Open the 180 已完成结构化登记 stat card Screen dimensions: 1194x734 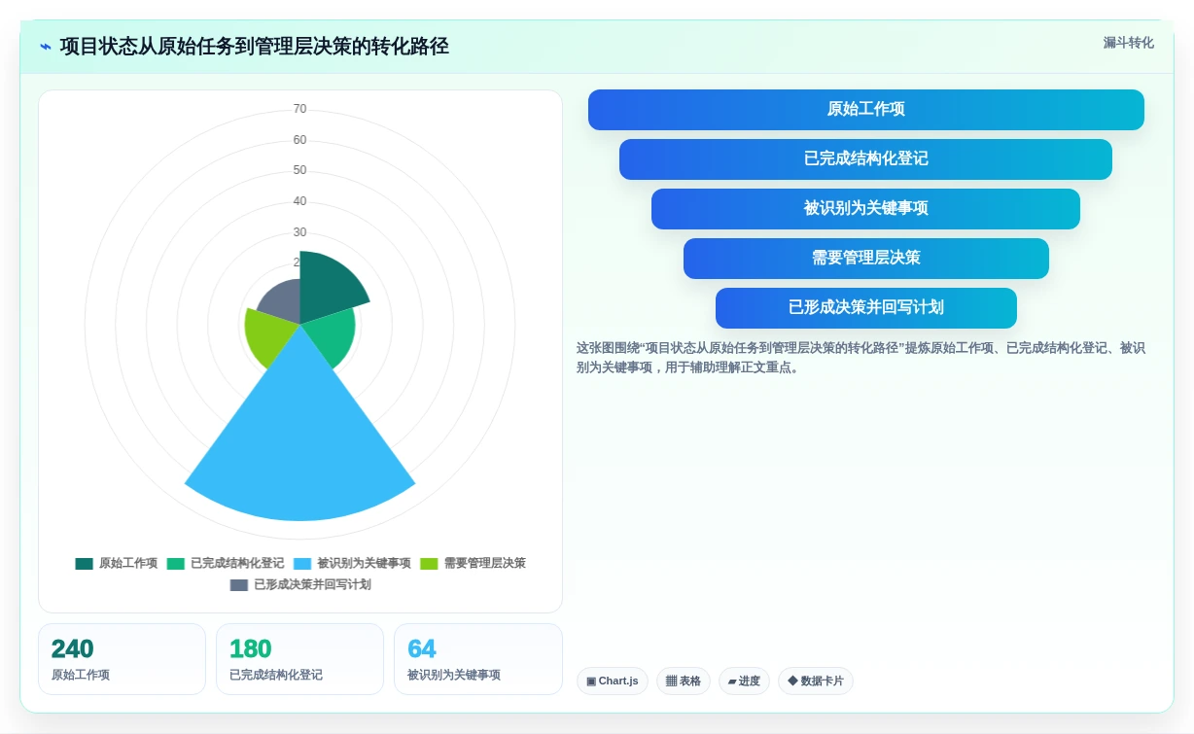click(x=299, y=659)
